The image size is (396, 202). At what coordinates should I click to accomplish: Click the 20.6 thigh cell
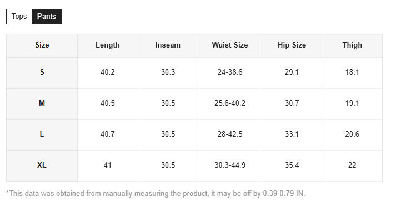tap(352, 134)
